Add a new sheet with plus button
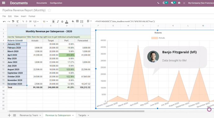The image size is (214, 118). pos(9,115)
